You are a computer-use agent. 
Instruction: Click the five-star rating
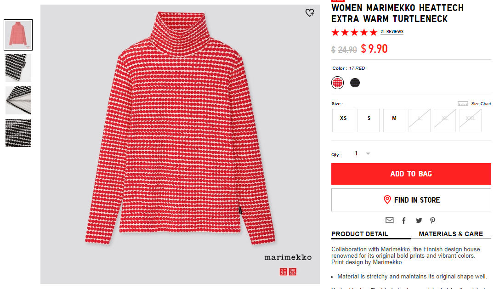click(x=354, y=32)
